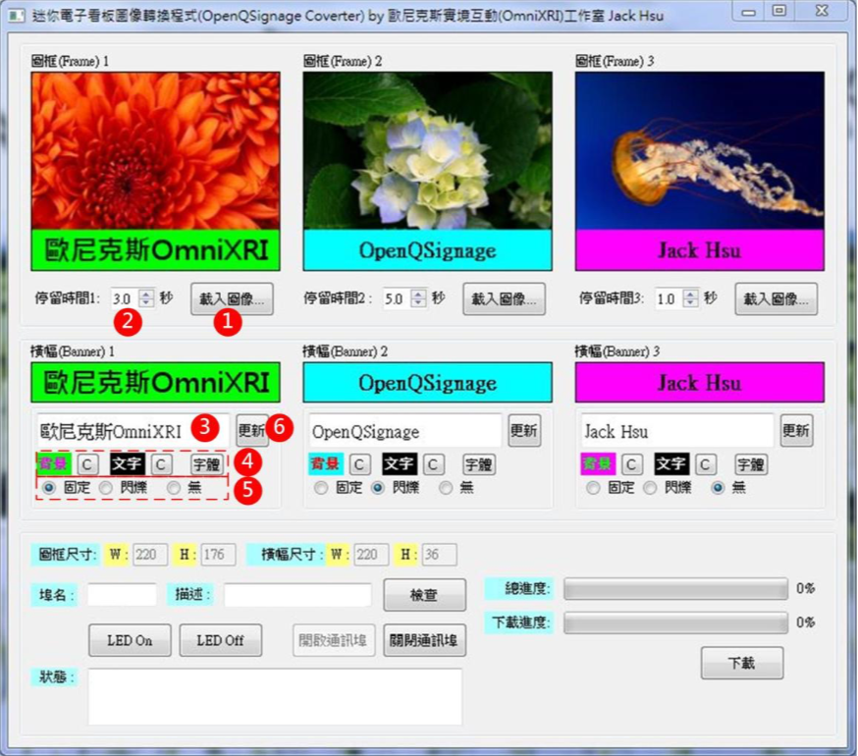Viewport: 858px width, 756px height.
Task: Click Banner 3 magenta background color swatch
Action: click(598, 464)
